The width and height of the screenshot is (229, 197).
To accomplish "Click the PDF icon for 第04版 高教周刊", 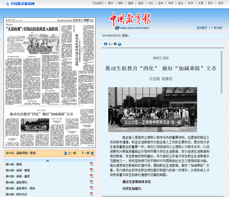I will click(92, 182).
